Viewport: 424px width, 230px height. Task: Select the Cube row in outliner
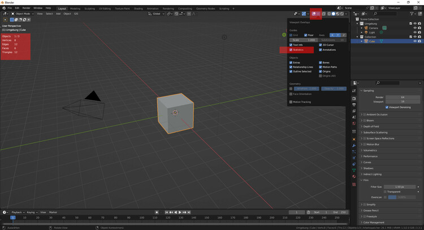(x=386, y=41)
